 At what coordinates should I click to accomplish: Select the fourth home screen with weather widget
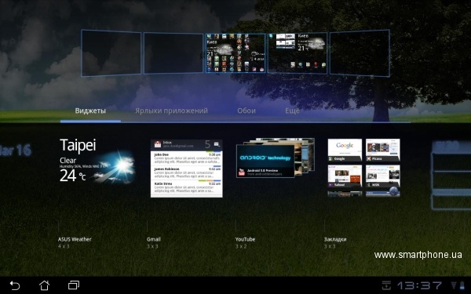click(298, 53)
